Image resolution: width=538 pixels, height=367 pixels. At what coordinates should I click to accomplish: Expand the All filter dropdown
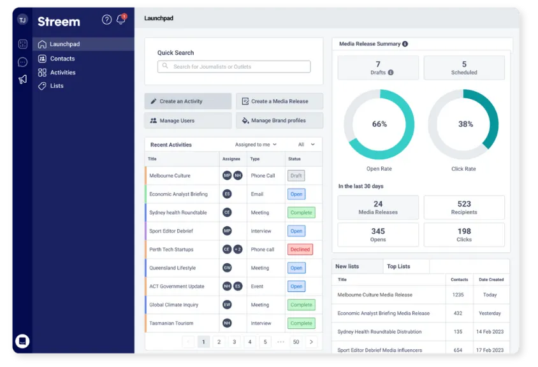(306, 145)
